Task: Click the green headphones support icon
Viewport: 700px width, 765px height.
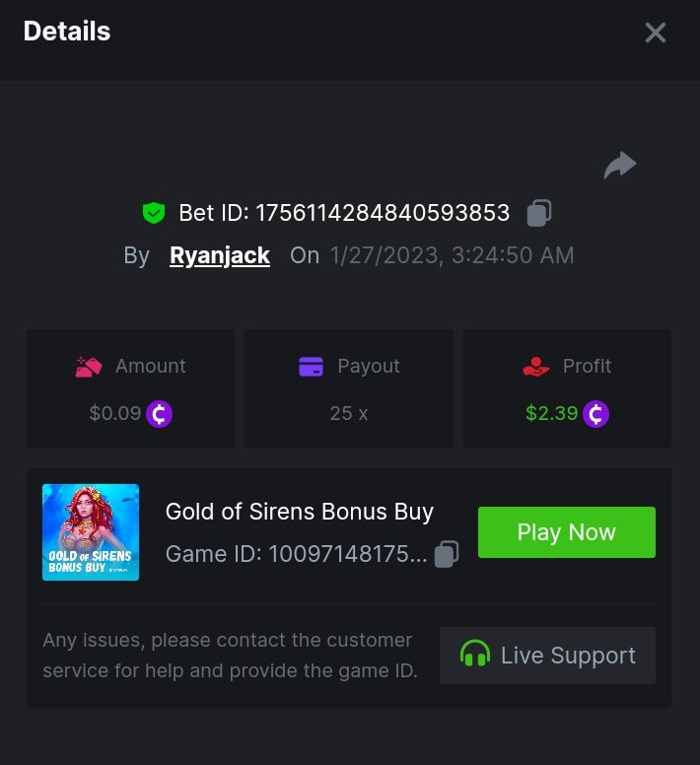Action: point(475,656)
